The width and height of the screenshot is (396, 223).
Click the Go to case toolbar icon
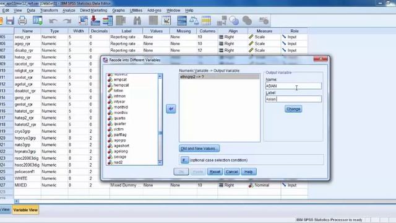click(x=83, y=20)
